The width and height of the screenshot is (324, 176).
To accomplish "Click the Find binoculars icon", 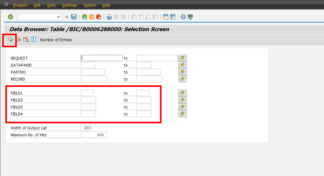I will [x=116, y=17].
